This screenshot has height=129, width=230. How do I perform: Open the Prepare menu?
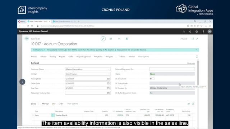(62, 57)
